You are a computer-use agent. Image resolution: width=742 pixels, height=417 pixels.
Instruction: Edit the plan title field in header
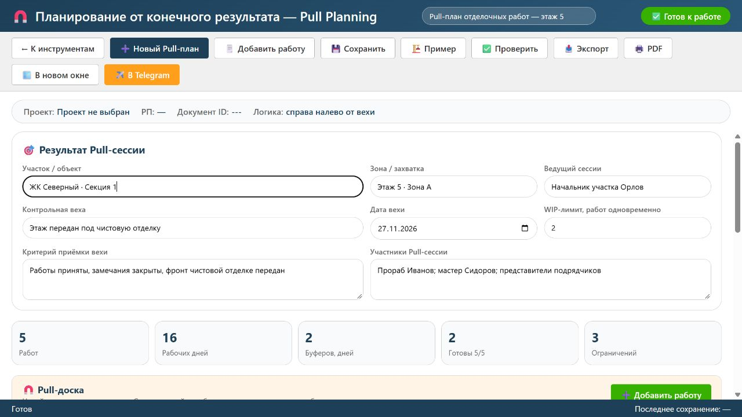pos(509,16)
